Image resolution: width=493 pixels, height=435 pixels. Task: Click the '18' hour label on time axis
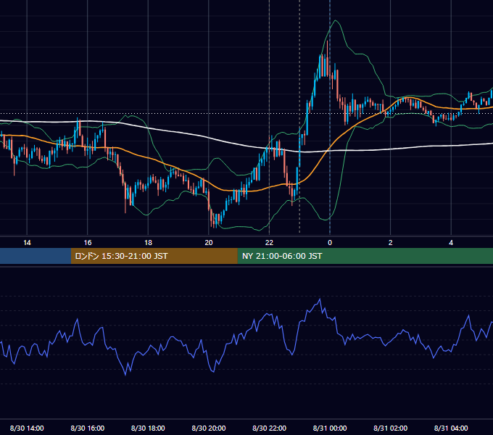click(148, 243)
